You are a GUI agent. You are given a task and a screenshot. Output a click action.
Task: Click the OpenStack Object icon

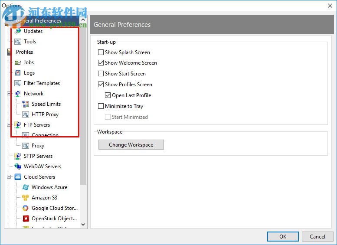(26, 219)
